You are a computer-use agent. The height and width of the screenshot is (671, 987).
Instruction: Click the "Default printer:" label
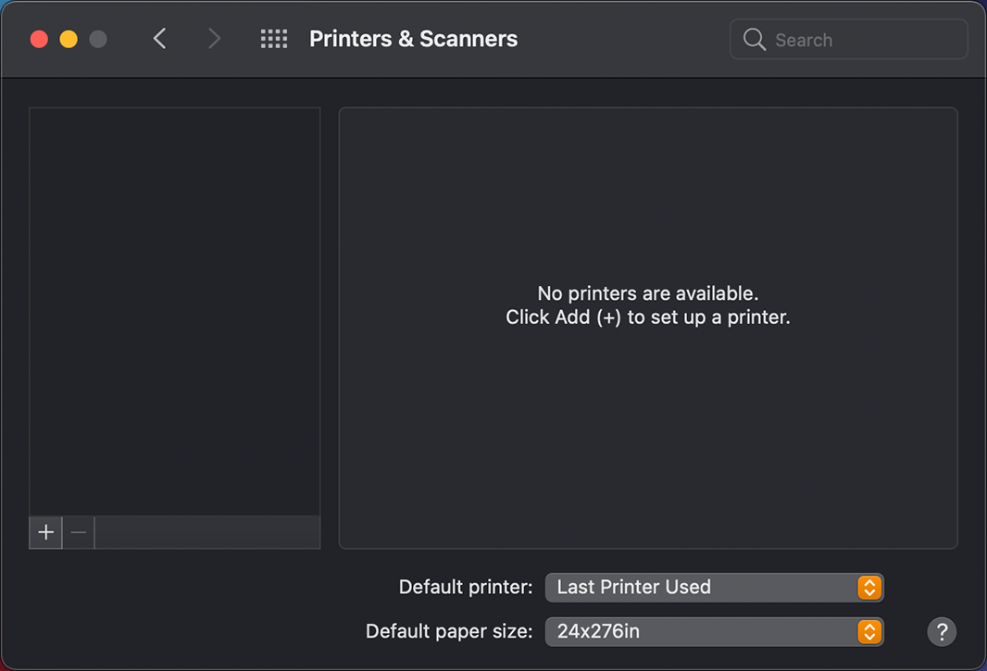(466, 587)
